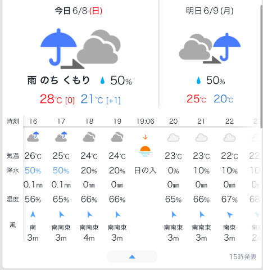Click tomorrow's cloudy-then-rain weather icon

[x=210, y=48]
